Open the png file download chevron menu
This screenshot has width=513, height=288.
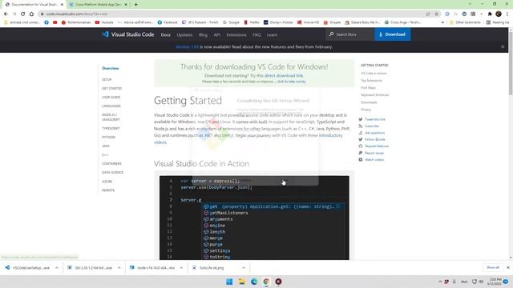pyautogui.click(x=244, y=268)
